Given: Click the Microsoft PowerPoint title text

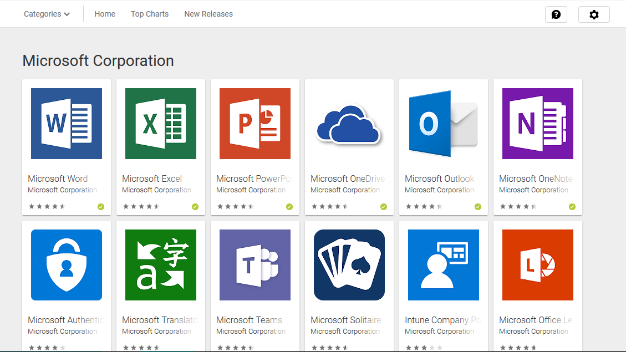Looking at the screenshot, I should point(254,179).
